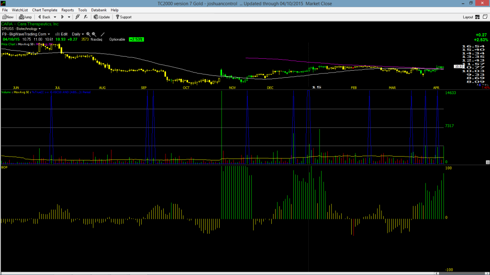Go forward with the right arrow
This screenshot has height=275, width=490.
click(x=62, y=17)
